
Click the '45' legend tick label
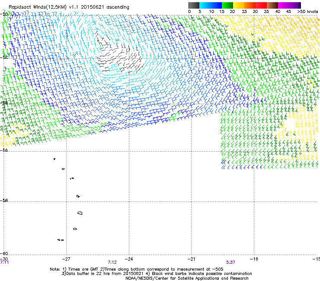point(288,12)
